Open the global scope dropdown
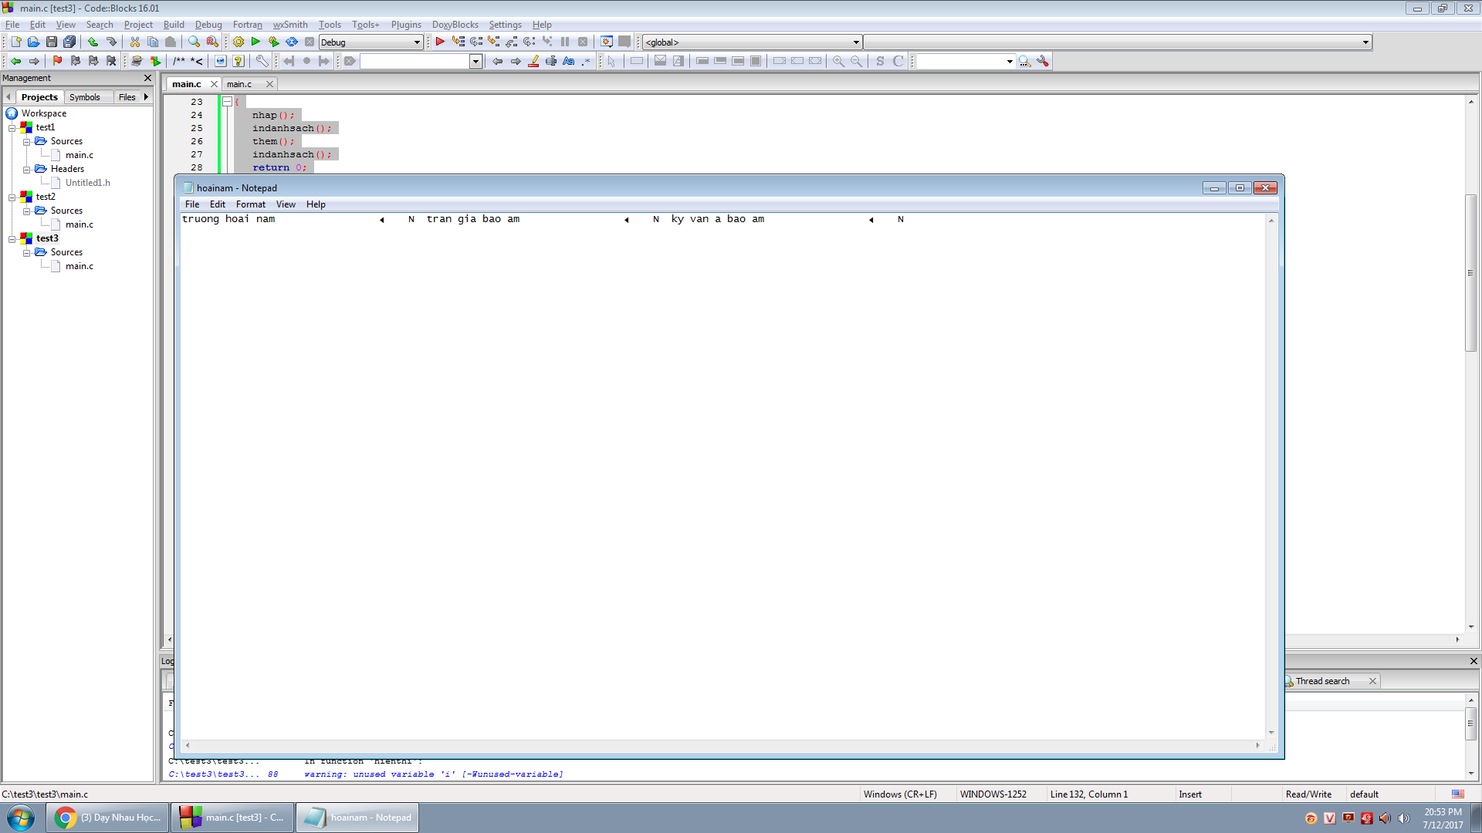 [x=856, y=42]
